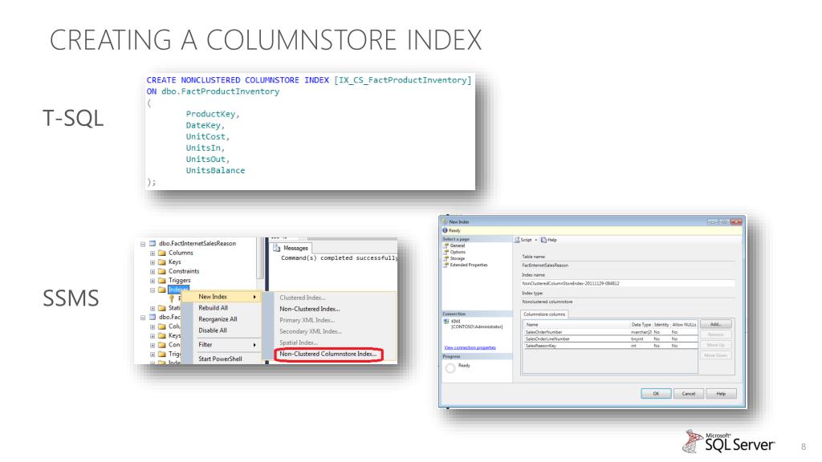Screen dimensions: 822x462
Task: Click the Data Type column header
Action: 641,325
